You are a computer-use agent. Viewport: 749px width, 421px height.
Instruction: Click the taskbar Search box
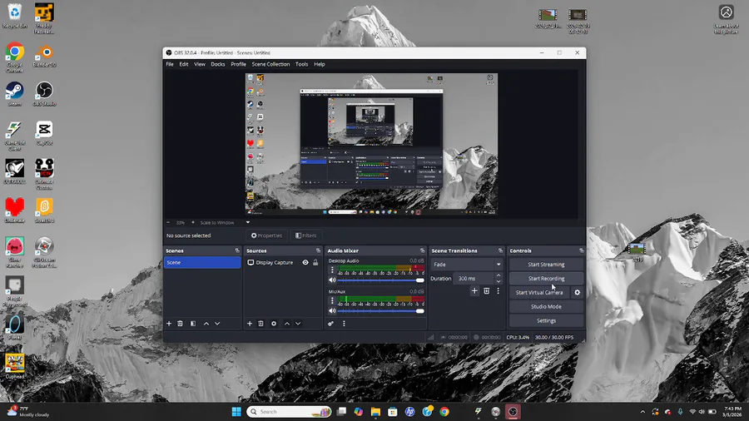(290, 412)
